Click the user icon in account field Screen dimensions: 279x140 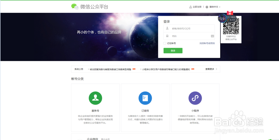167,28
